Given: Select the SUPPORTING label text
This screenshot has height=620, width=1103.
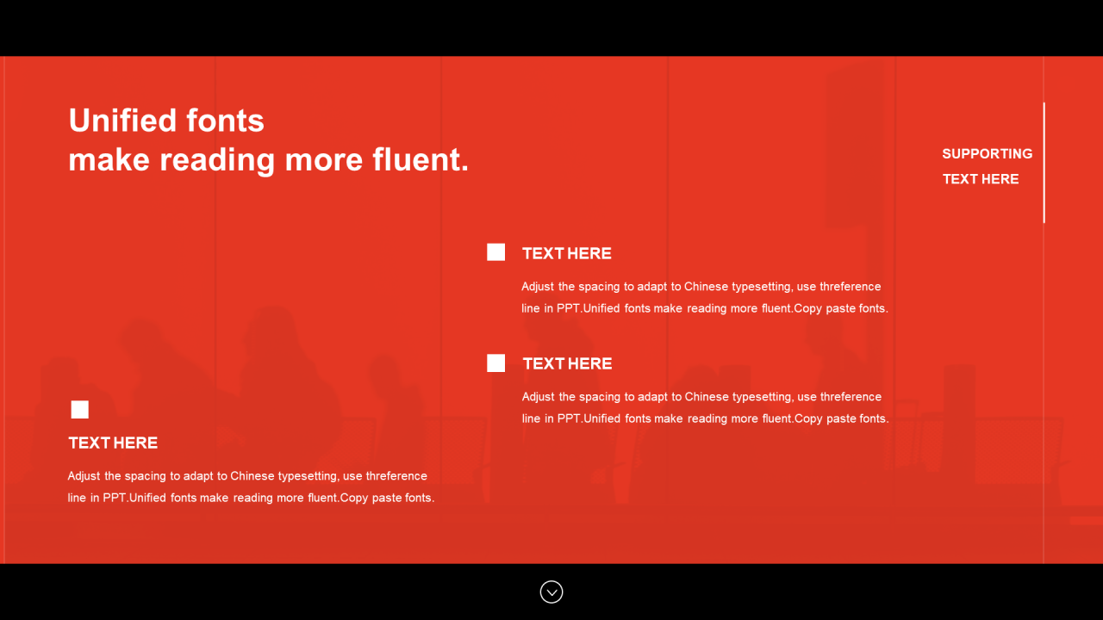Looking at the screenshot, I should tap(987, 153).
